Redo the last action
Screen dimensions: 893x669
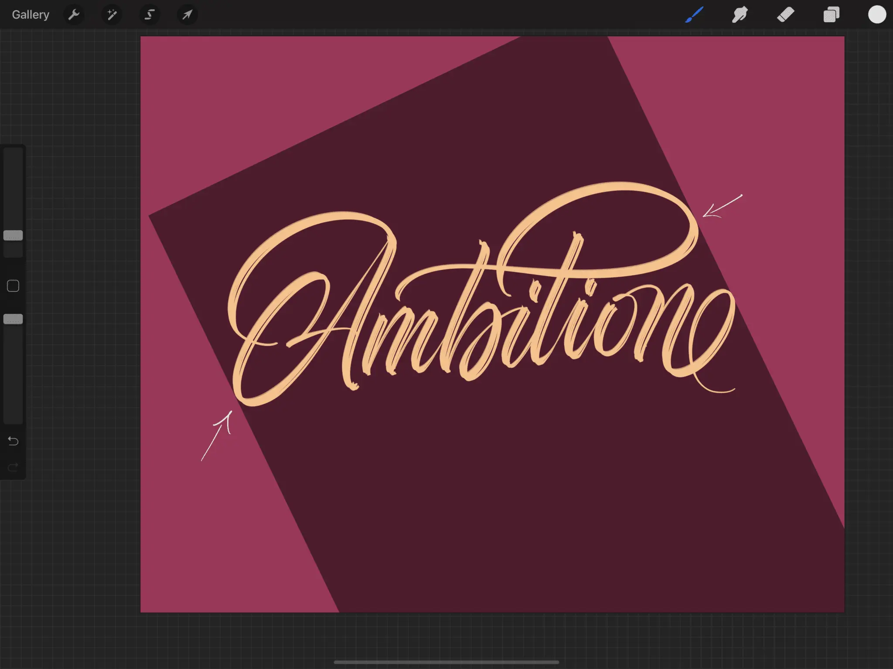coord(13,467)
